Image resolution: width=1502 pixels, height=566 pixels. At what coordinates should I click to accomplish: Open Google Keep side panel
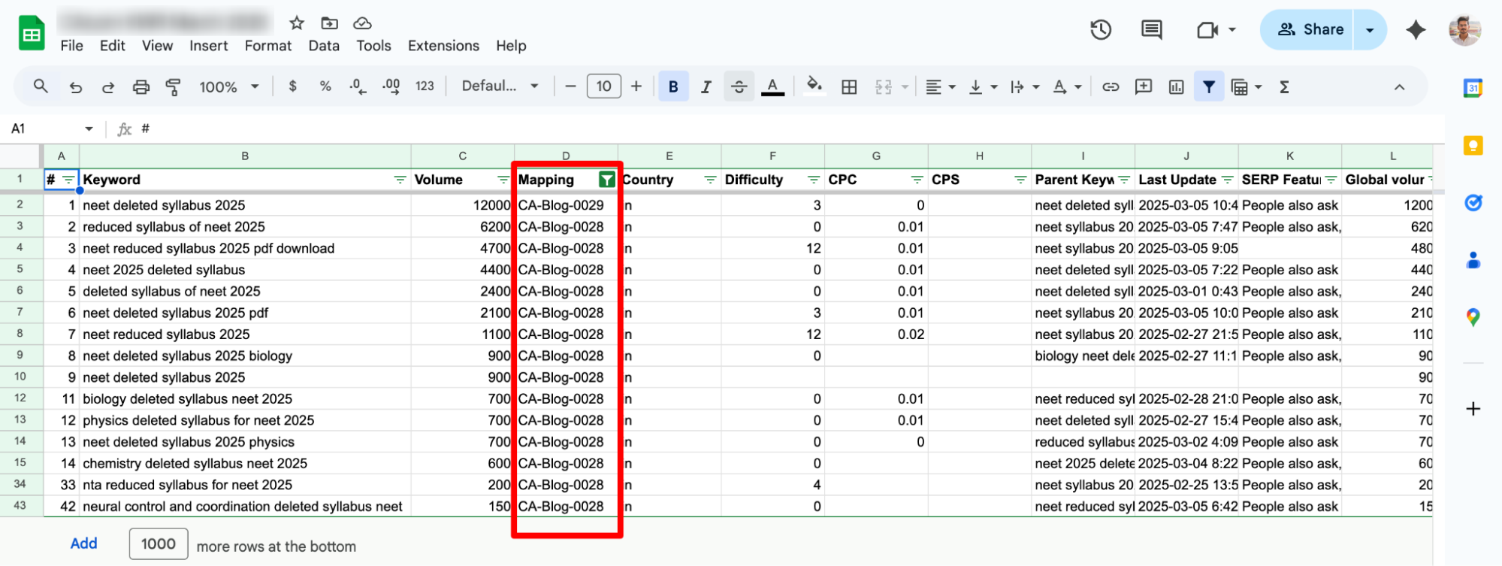coord(1473,145)
